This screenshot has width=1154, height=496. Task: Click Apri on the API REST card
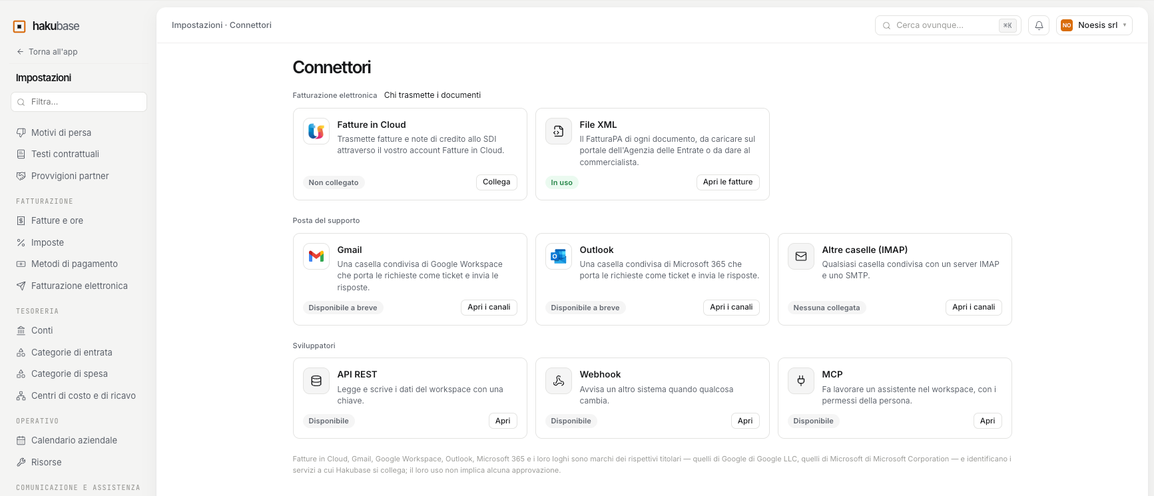pyautogui.click(x=503, y=421)
